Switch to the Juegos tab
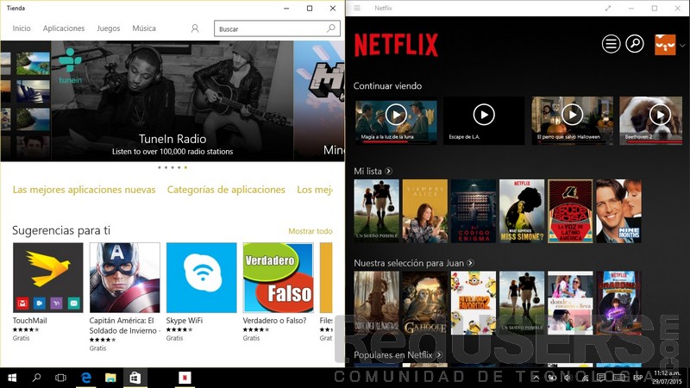690x388 pixels. [x=109, y=28]
